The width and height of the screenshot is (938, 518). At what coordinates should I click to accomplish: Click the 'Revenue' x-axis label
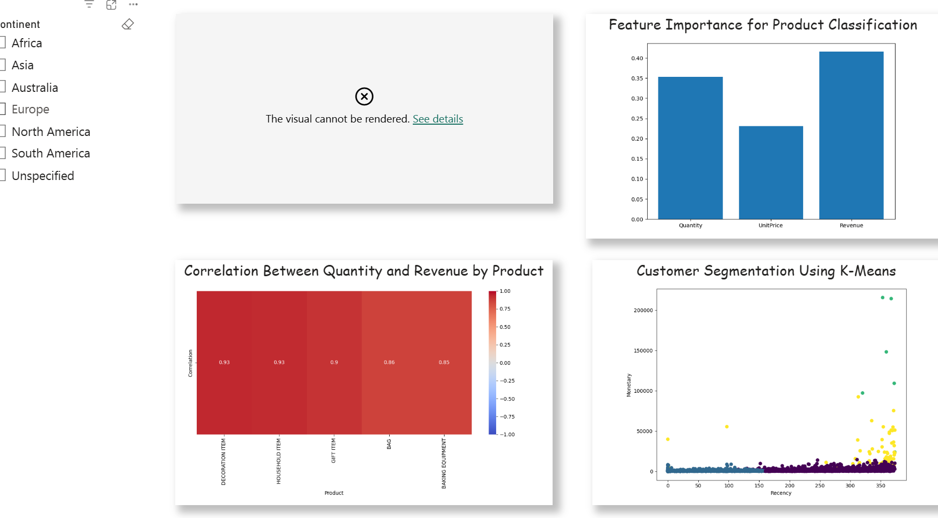[851, 225]
